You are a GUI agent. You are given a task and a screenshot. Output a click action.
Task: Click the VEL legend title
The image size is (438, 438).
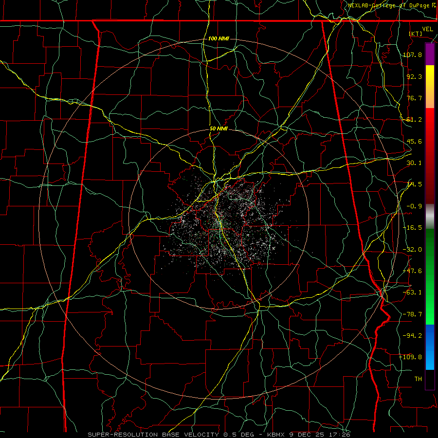click(x=427, y=29)
